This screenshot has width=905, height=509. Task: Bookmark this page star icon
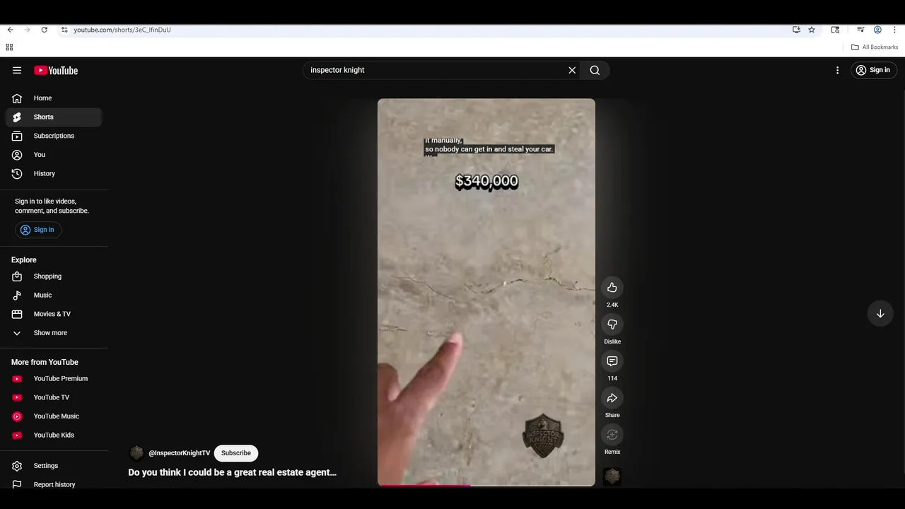812,30
